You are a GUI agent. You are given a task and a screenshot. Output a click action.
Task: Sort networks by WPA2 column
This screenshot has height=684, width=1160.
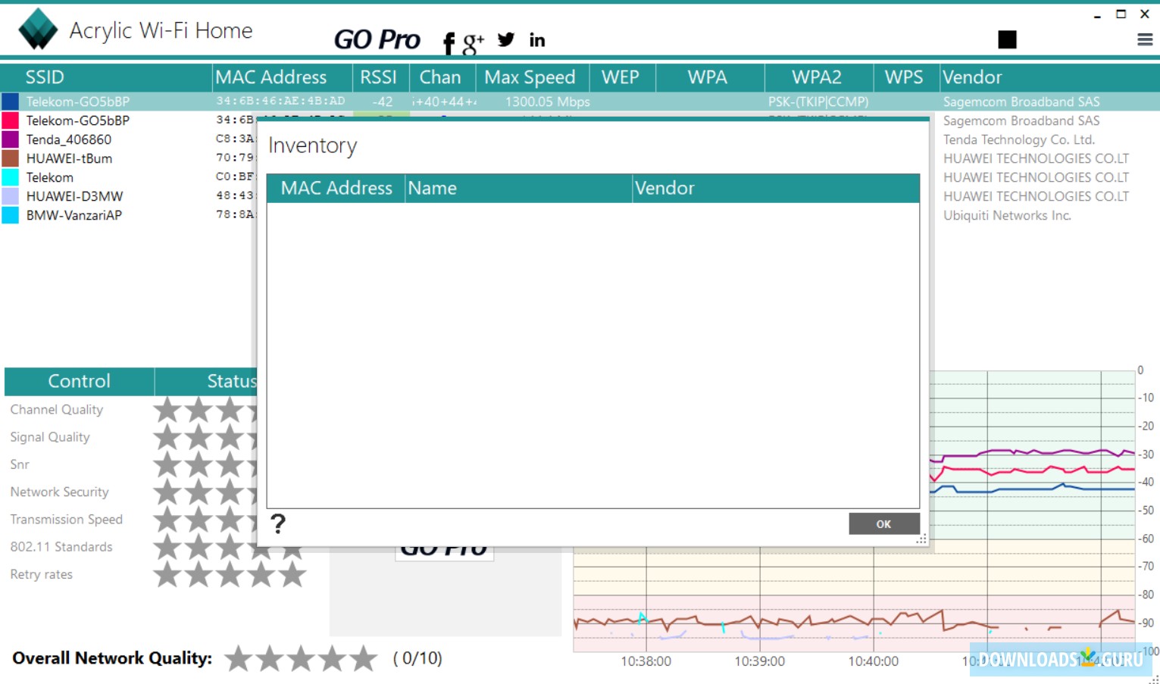click(x=819, y=77)
